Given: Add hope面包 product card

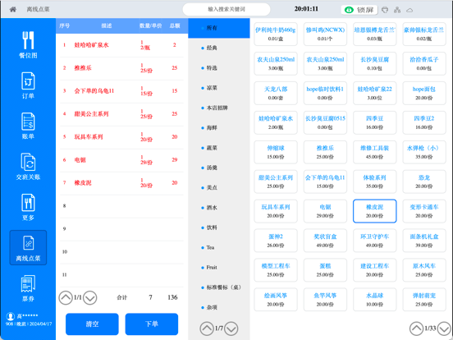Looking at the screenshot, I should click(x=424, y=93).
